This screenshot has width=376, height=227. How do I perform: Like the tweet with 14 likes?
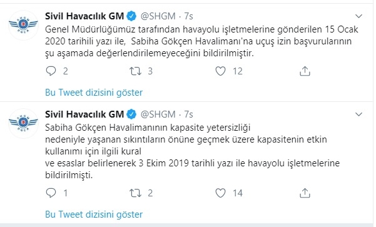point(220,193)
